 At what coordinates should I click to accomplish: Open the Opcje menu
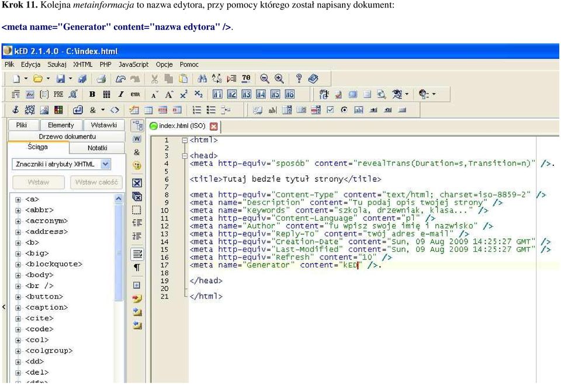tap(164, 64)
